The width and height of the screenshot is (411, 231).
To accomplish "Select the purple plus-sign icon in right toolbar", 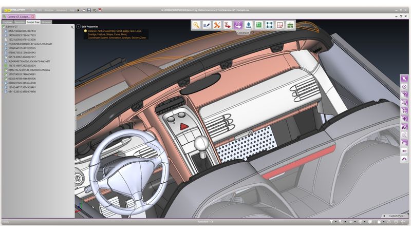I will click(404, 119).
